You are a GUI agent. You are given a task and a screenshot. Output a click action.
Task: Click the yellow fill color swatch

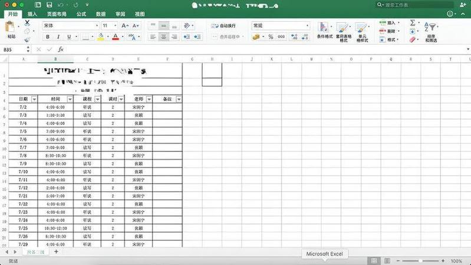[101, 37]
